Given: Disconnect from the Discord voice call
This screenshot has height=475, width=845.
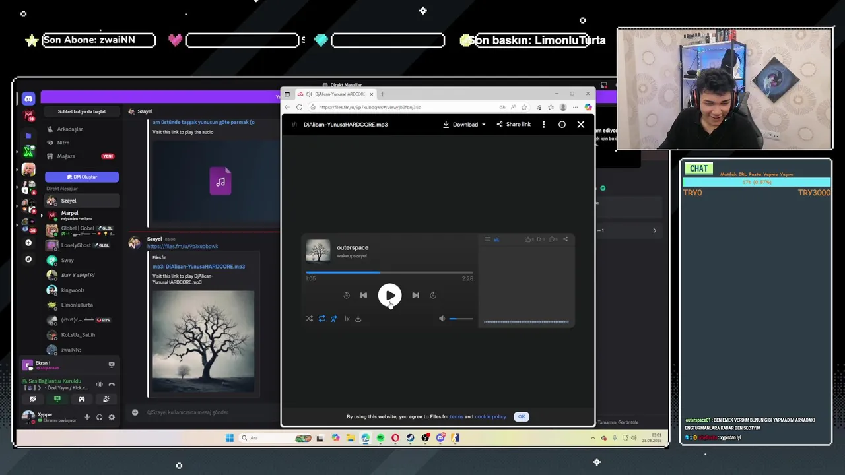Looking at the screenshot, I should click(x=112, y=384).
